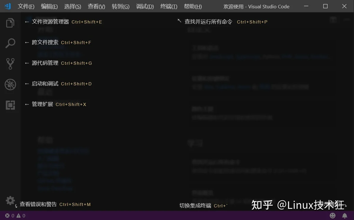Open the 终端(T) menu
The height and width of the screenshot is (220, 354).
pyautogui.click(x=169, y=6)
